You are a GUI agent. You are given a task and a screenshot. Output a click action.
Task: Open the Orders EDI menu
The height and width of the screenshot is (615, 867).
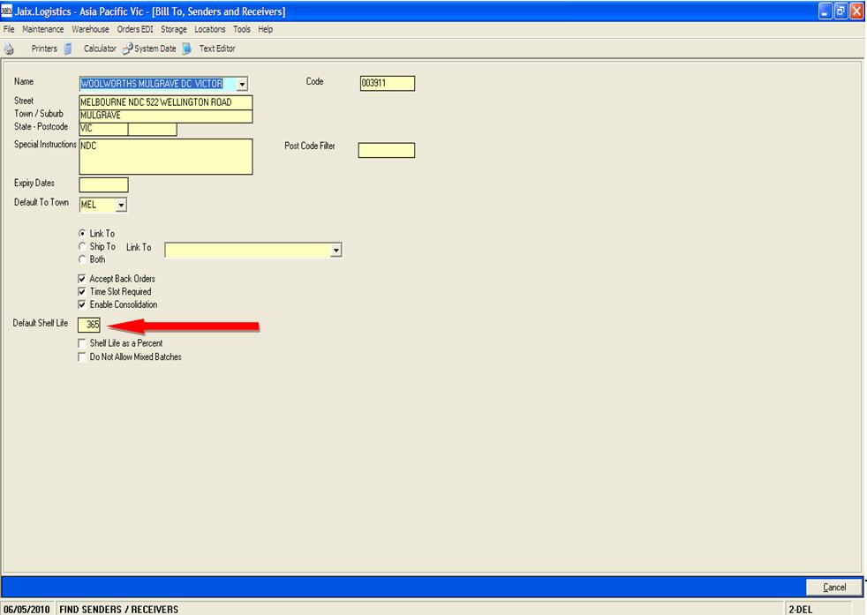point(135,29)
